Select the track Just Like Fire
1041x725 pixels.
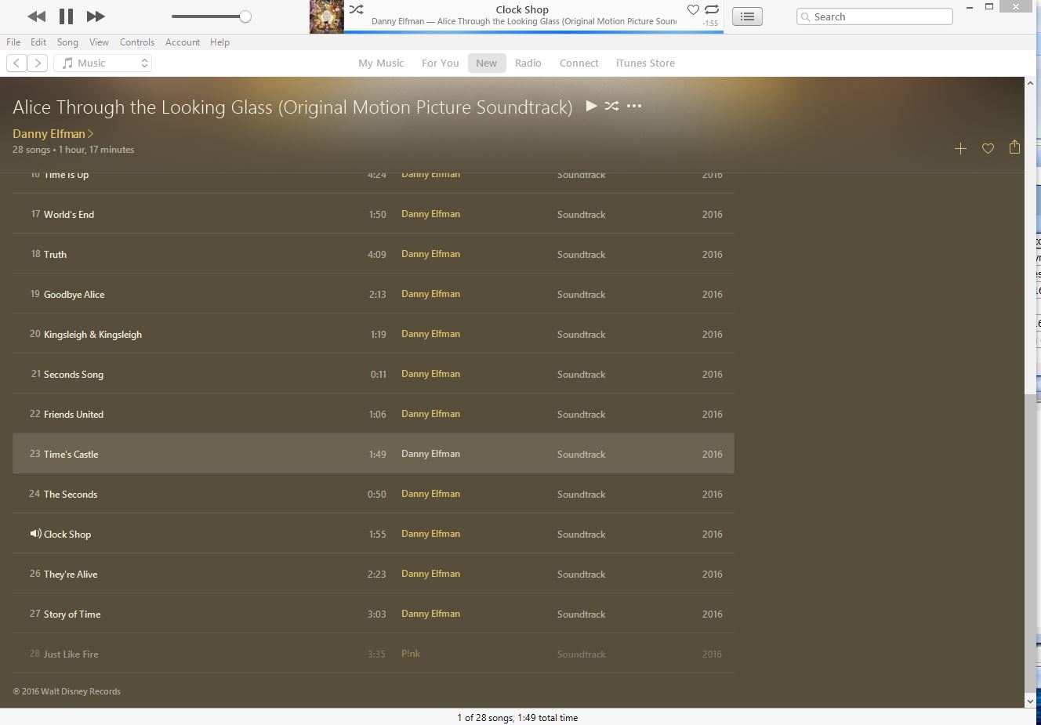(x=373, y=654)
